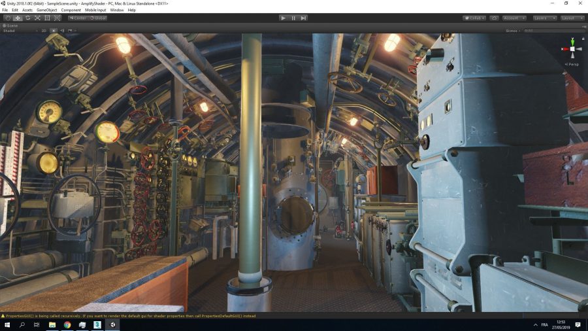Open the Component menu
588x331 pixels.
click(71, 10)
